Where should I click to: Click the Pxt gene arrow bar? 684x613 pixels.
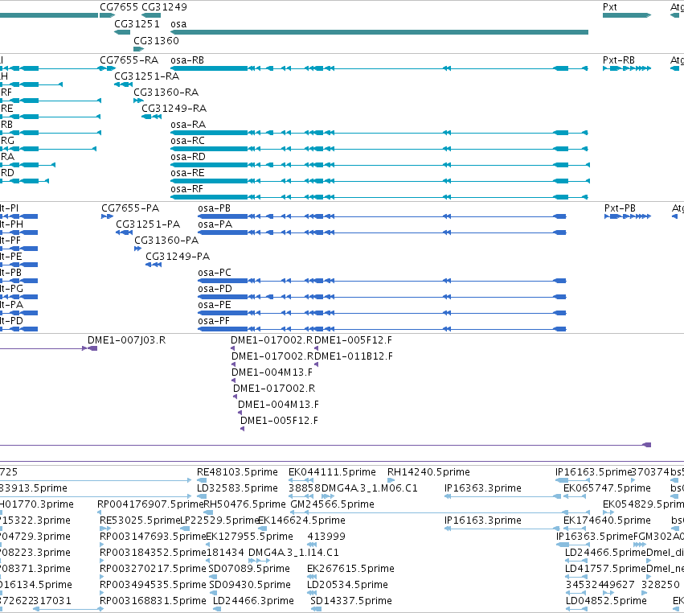(627, 15)
